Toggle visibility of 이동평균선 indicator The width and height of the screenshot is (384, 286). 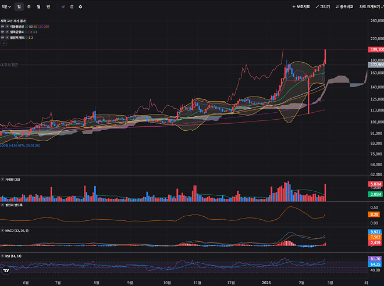tap(2, 26)
